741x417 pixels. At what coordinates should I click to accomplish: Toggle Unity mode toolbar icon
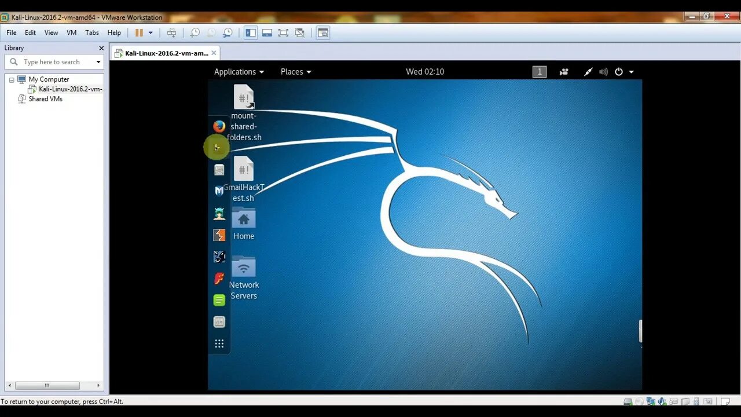click(x=299, y=33)
